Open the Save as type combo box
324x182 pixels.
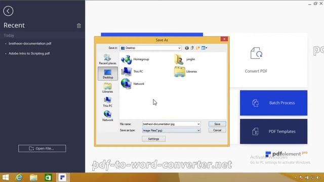[x=171, y=130]
